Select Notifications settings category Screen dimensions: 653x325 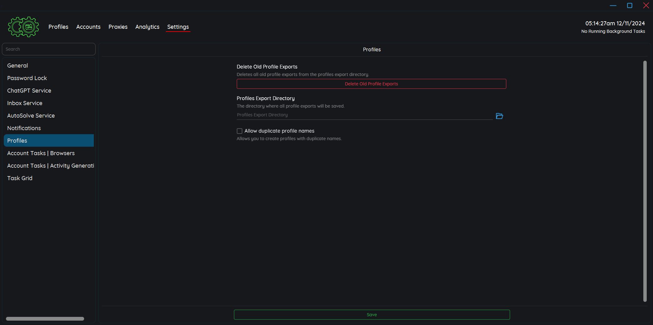(x=24, y=128)
